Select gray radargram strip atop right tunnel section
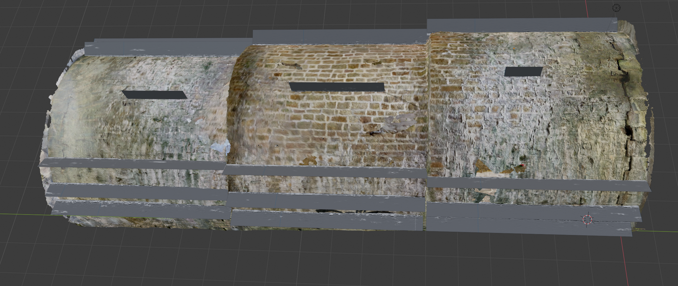 click(522, 25)
